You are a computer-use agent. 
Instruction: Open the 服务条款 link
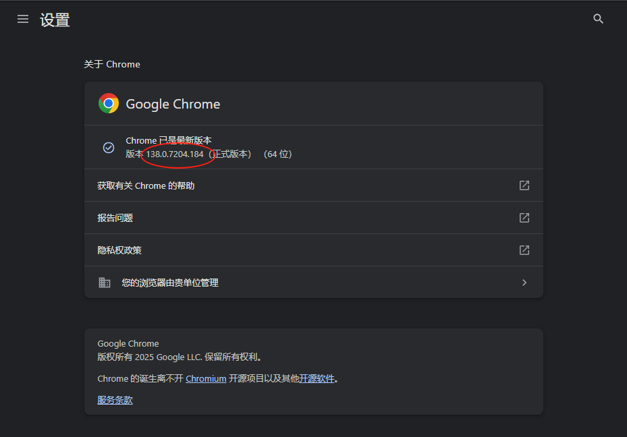[x=115, y=401]
